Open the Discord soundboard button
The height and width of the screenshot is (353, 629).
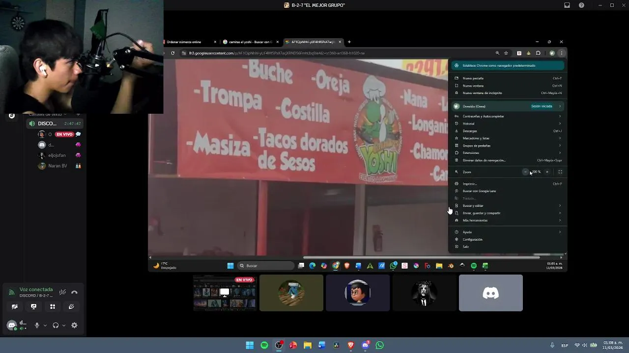71,306
